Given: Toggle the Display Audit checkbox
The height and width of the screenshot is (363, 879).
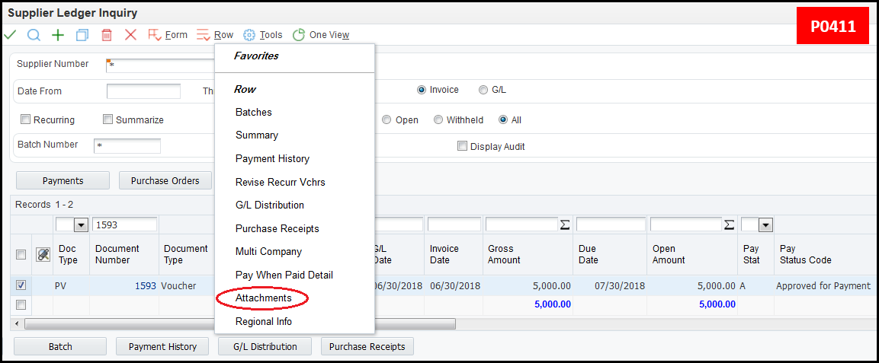Looking at the screenshot, I should [463, 146].
